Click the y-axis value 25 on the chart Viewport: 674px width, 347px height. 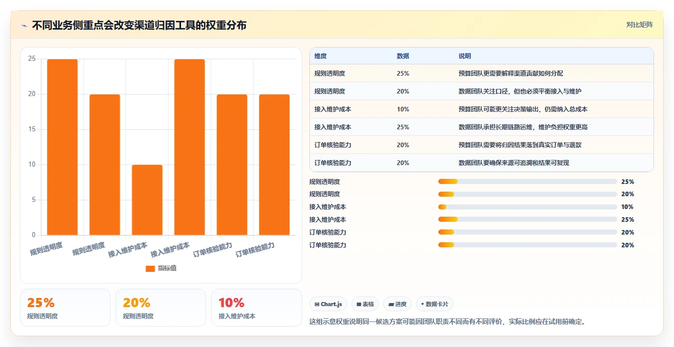point(32,59)
